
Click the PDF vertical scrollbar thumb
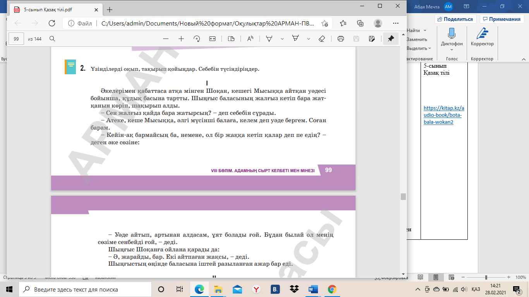pyautogui.click(x=403, y=196)
